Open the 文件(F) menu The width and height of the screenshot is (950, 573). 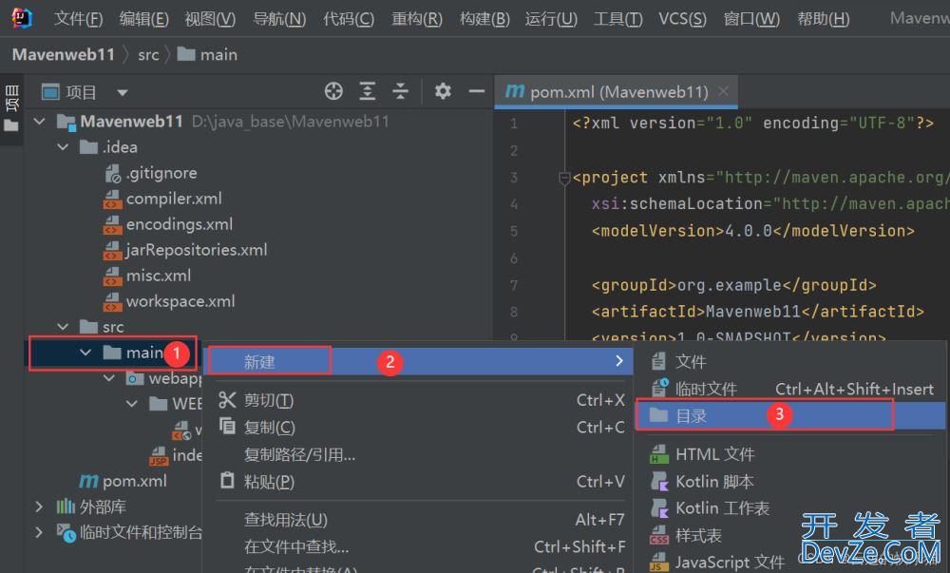78,19
